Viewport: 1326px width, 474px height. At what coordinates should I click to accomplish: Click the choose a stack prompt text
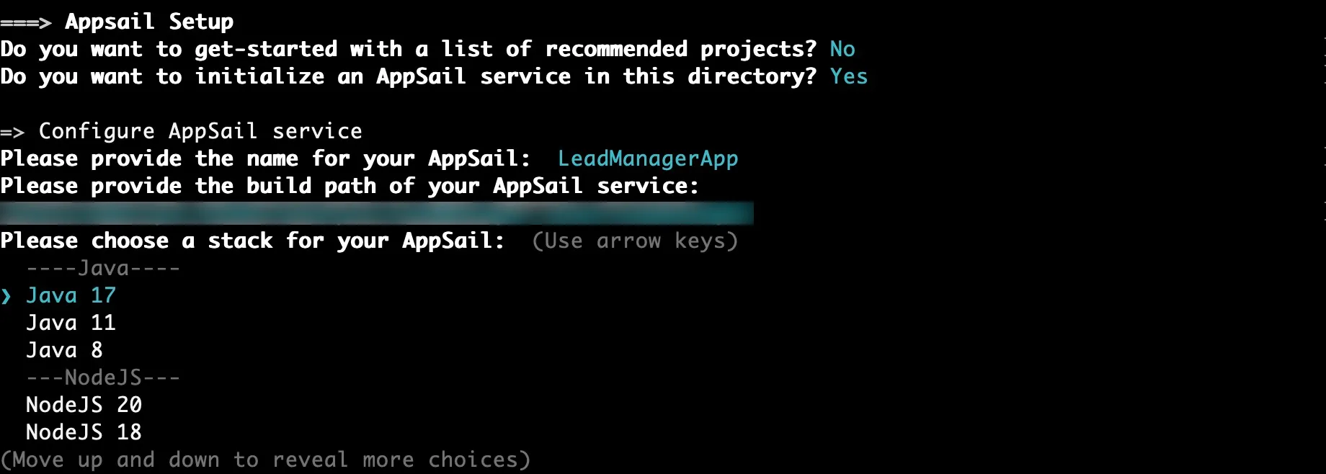pyautogui.click(x=252, y=241)
